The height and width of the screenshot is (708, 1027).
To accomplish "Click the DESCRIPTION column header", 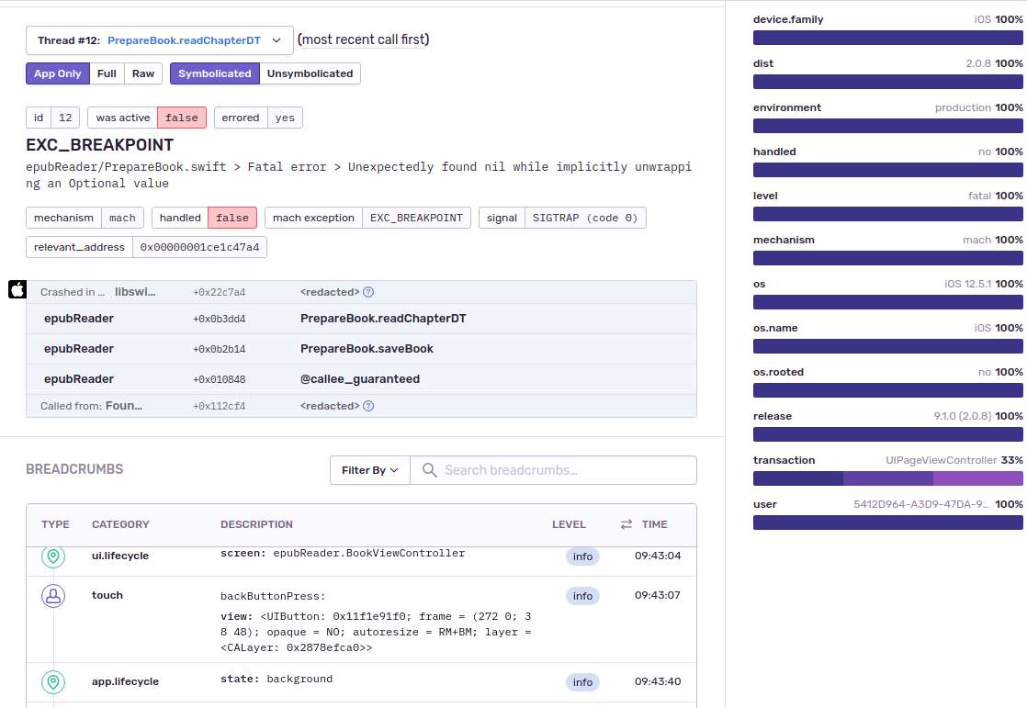I will (x=257, y=524).
